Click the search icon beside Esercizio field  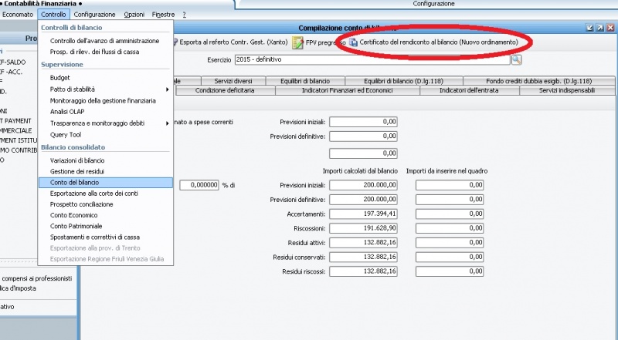(x=516, y=59)
